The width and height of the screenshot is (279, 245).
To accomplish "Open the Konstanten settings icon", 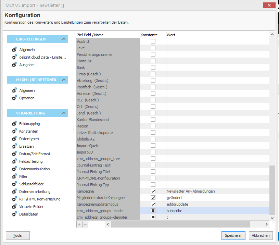I will click(14, 131).
